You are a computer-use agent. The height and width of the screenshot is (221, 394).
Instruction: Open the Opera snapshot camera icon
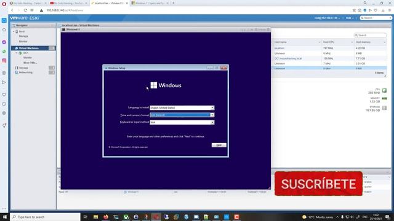click(360, 10)
